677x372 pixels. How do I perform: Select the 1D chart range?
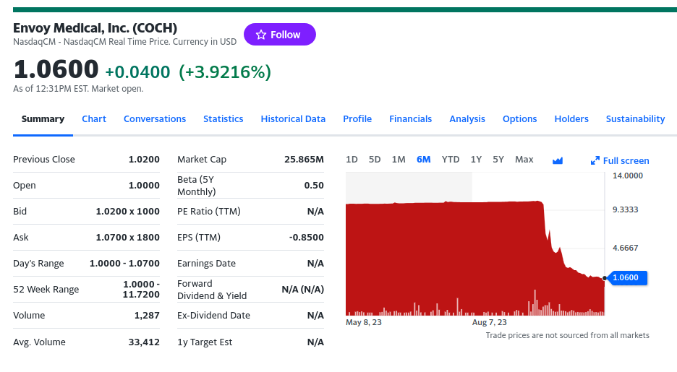[352, 160]
